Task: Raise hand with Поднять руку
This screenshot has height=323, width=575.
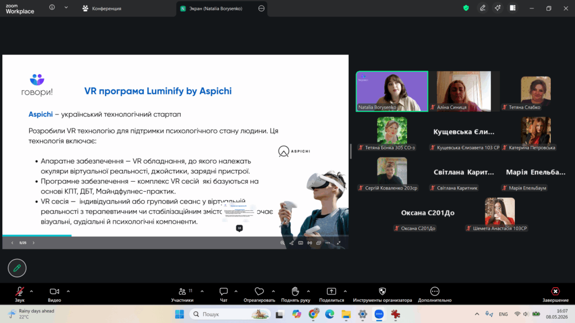Action: [295, 294]
